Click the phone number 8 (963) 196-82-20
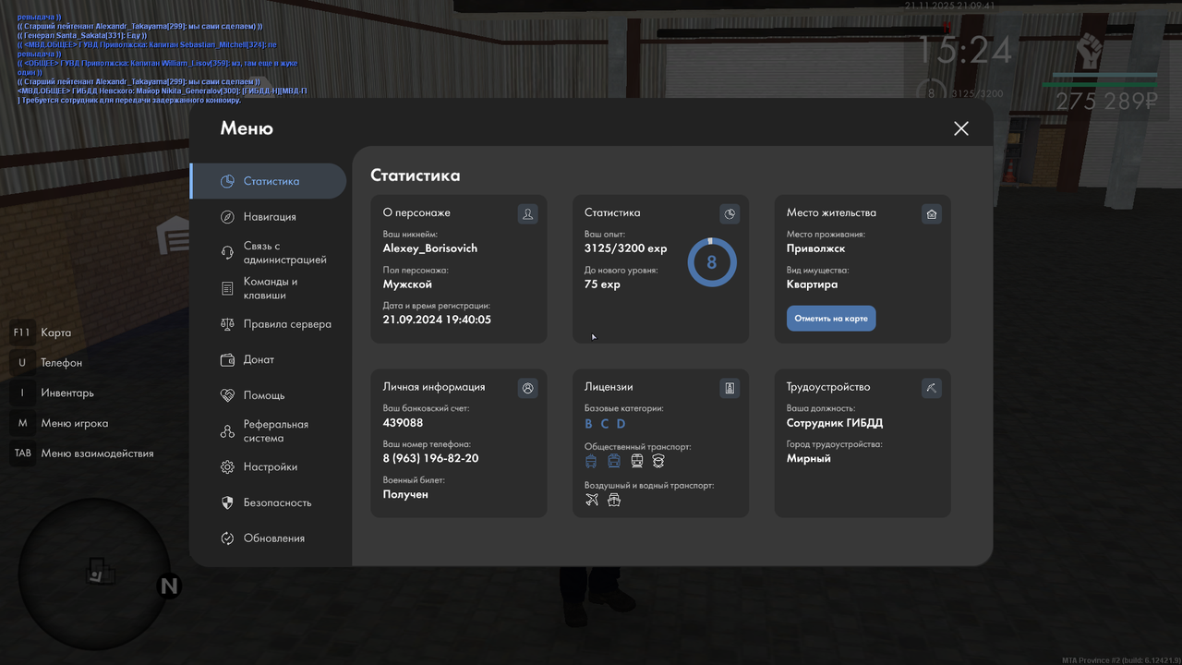 coord(430,458)
